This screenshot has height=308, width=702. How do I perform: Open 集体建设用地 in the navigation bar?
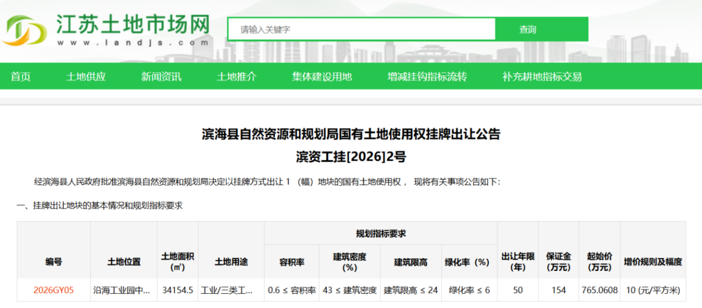tap(322, 77)
